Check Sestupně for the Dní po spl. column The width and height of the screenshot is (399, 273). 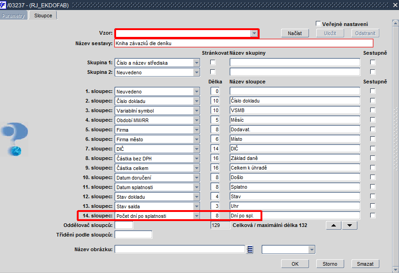[373, 216]
